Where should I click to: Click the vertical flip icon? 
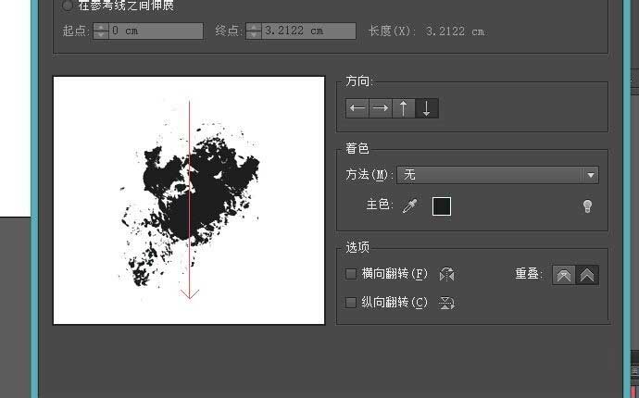click(x=446, y=303)
